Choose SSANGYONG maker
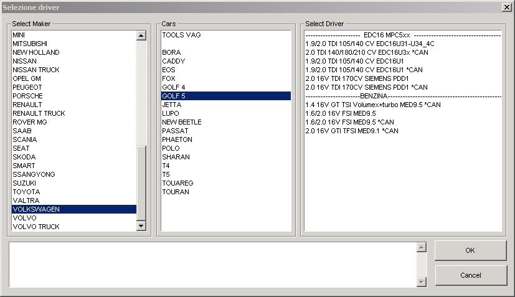 (x=74, y=174)
